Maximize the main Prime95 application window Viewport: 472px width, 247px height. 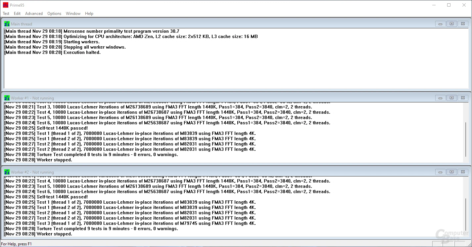point(449,5)
